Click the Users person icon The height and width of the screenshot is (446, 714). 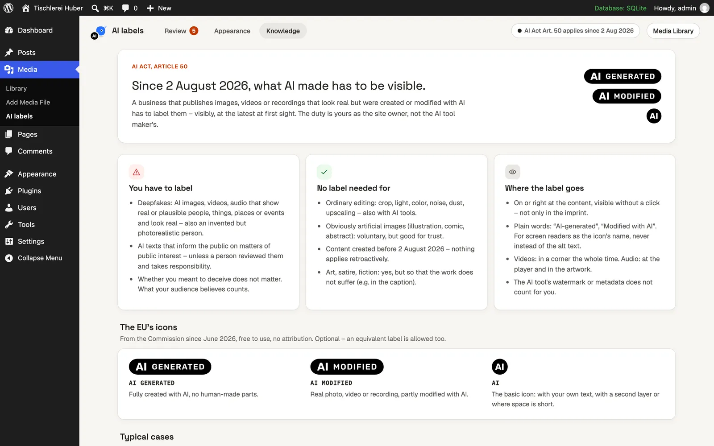pos(9,208)
